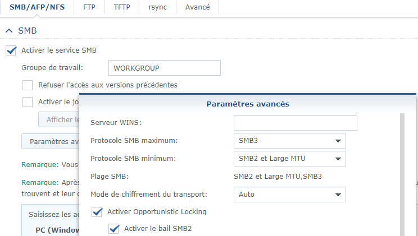
Task: Enable Refuser l'accès aux versions précédentes
Action: [x=28, y=85]
